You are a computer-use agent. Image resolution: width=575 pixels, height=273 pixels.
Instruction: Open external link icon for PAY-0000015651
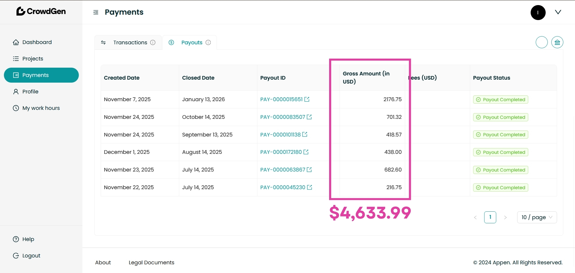tap(307, 99)
